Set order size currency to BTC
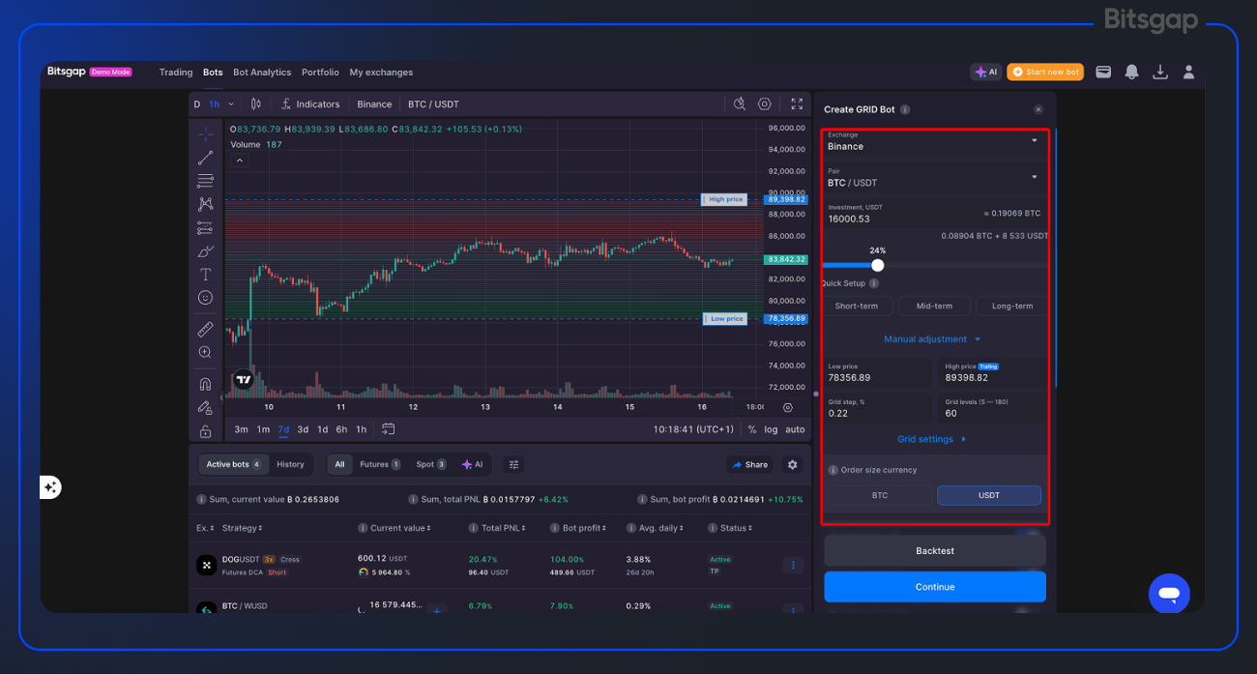Screen dimensions: 1257x674 [x=880, y=495]
